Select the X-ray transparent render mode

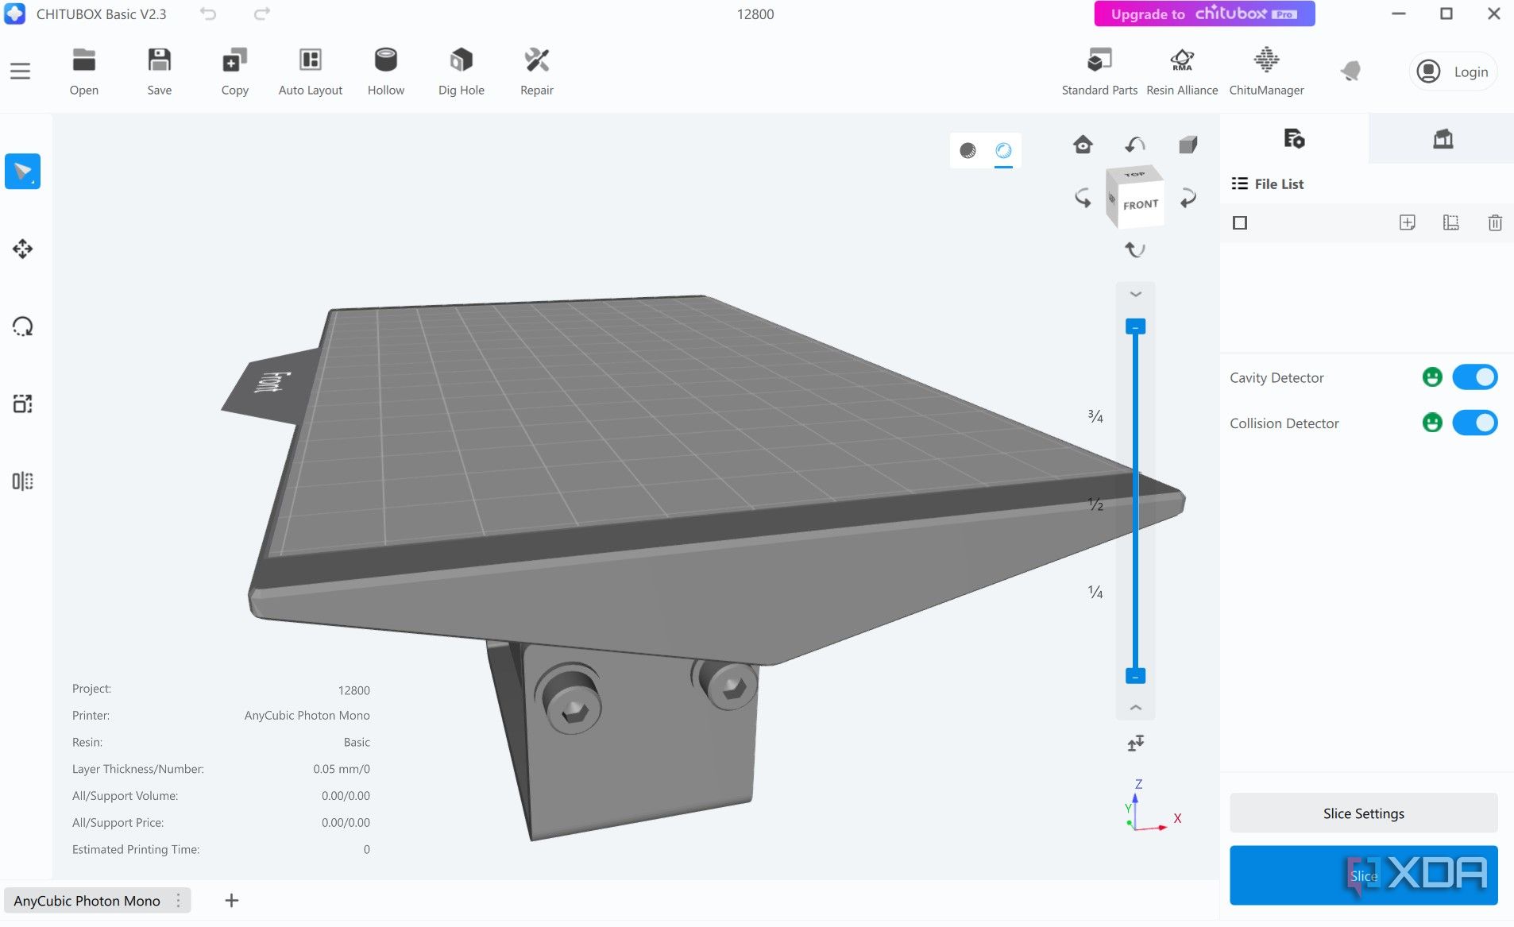click(1003, 150)
